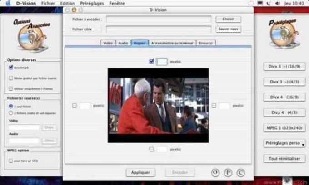
Task: Open the Fichier menu
Action: point(48,3)
